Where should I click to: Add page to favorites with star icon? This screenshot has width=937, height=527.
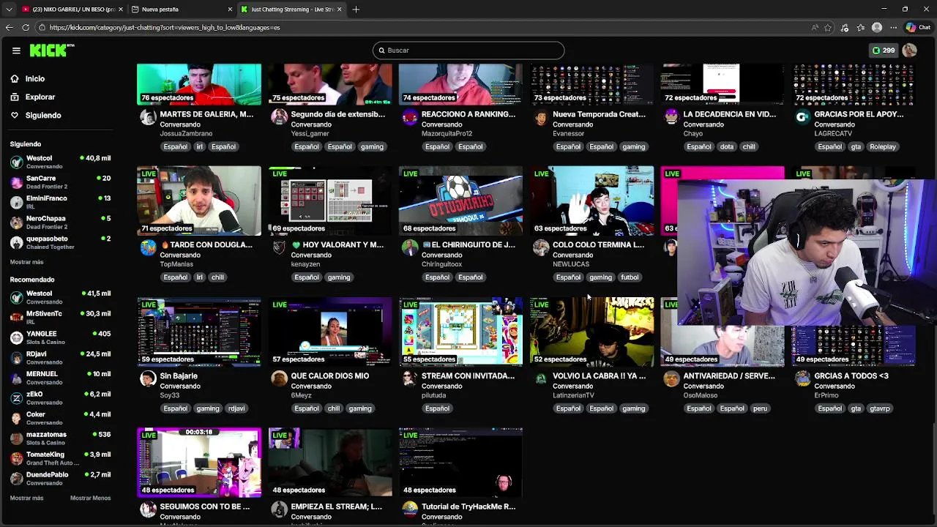[828, 28]
